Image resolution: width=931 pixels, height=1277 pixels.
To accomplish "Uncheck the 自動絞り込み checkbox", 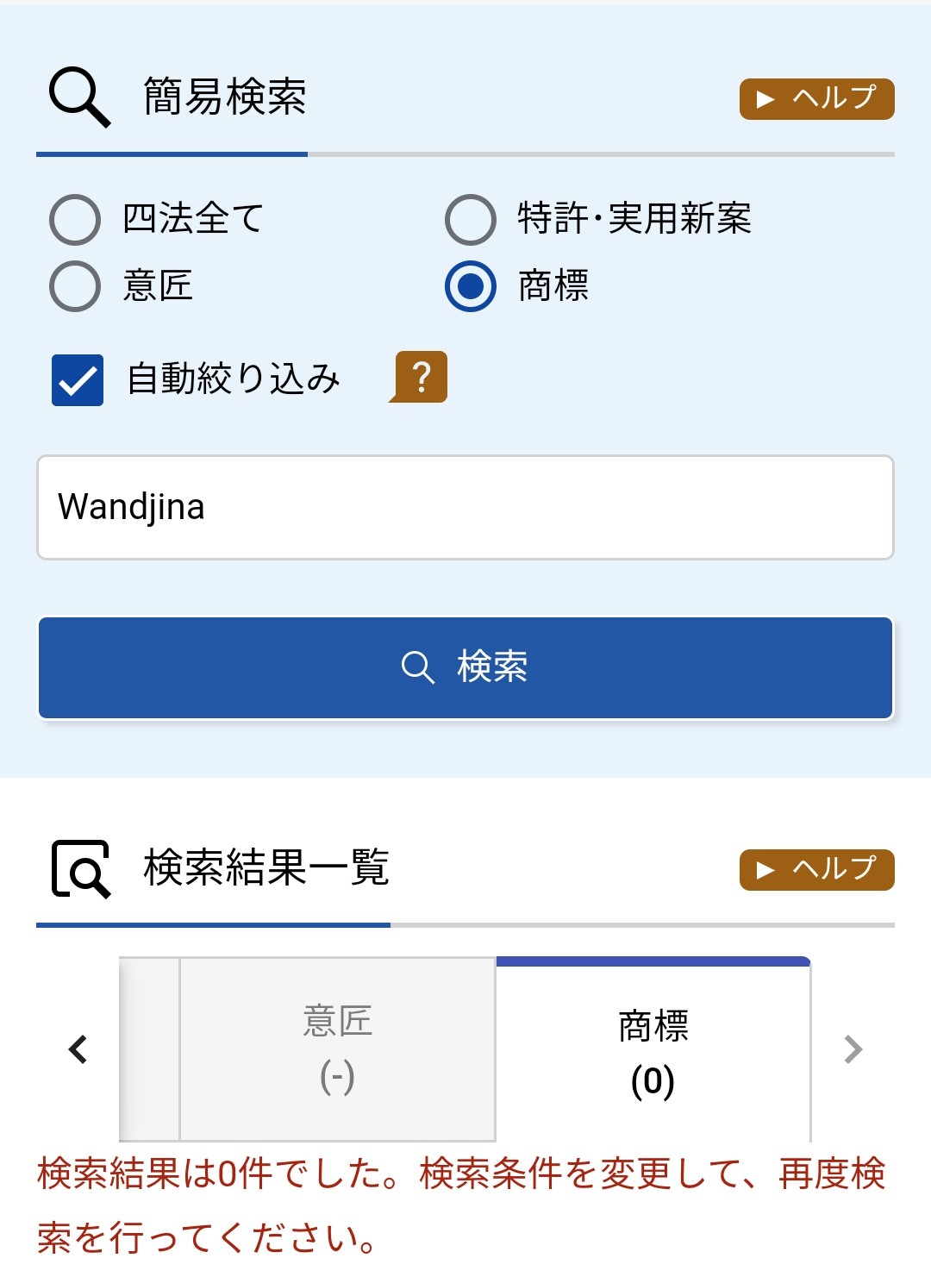I will coord(78,380).
